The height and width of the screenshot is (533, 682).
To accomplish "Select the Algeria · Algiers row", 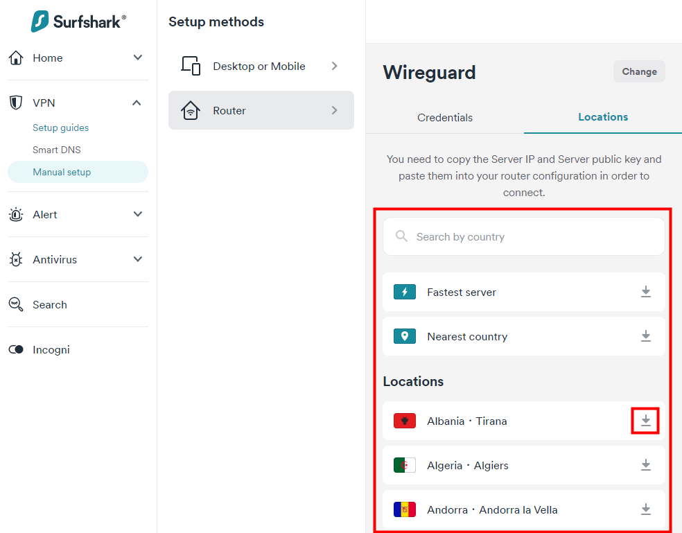I will 524,465.
